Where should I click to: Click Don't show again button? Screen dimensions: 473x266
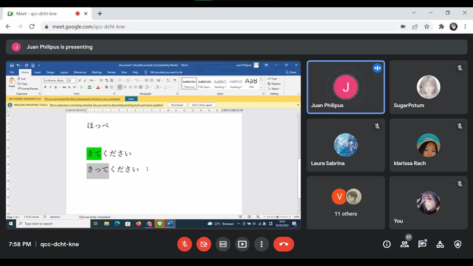tap(202, 105)
